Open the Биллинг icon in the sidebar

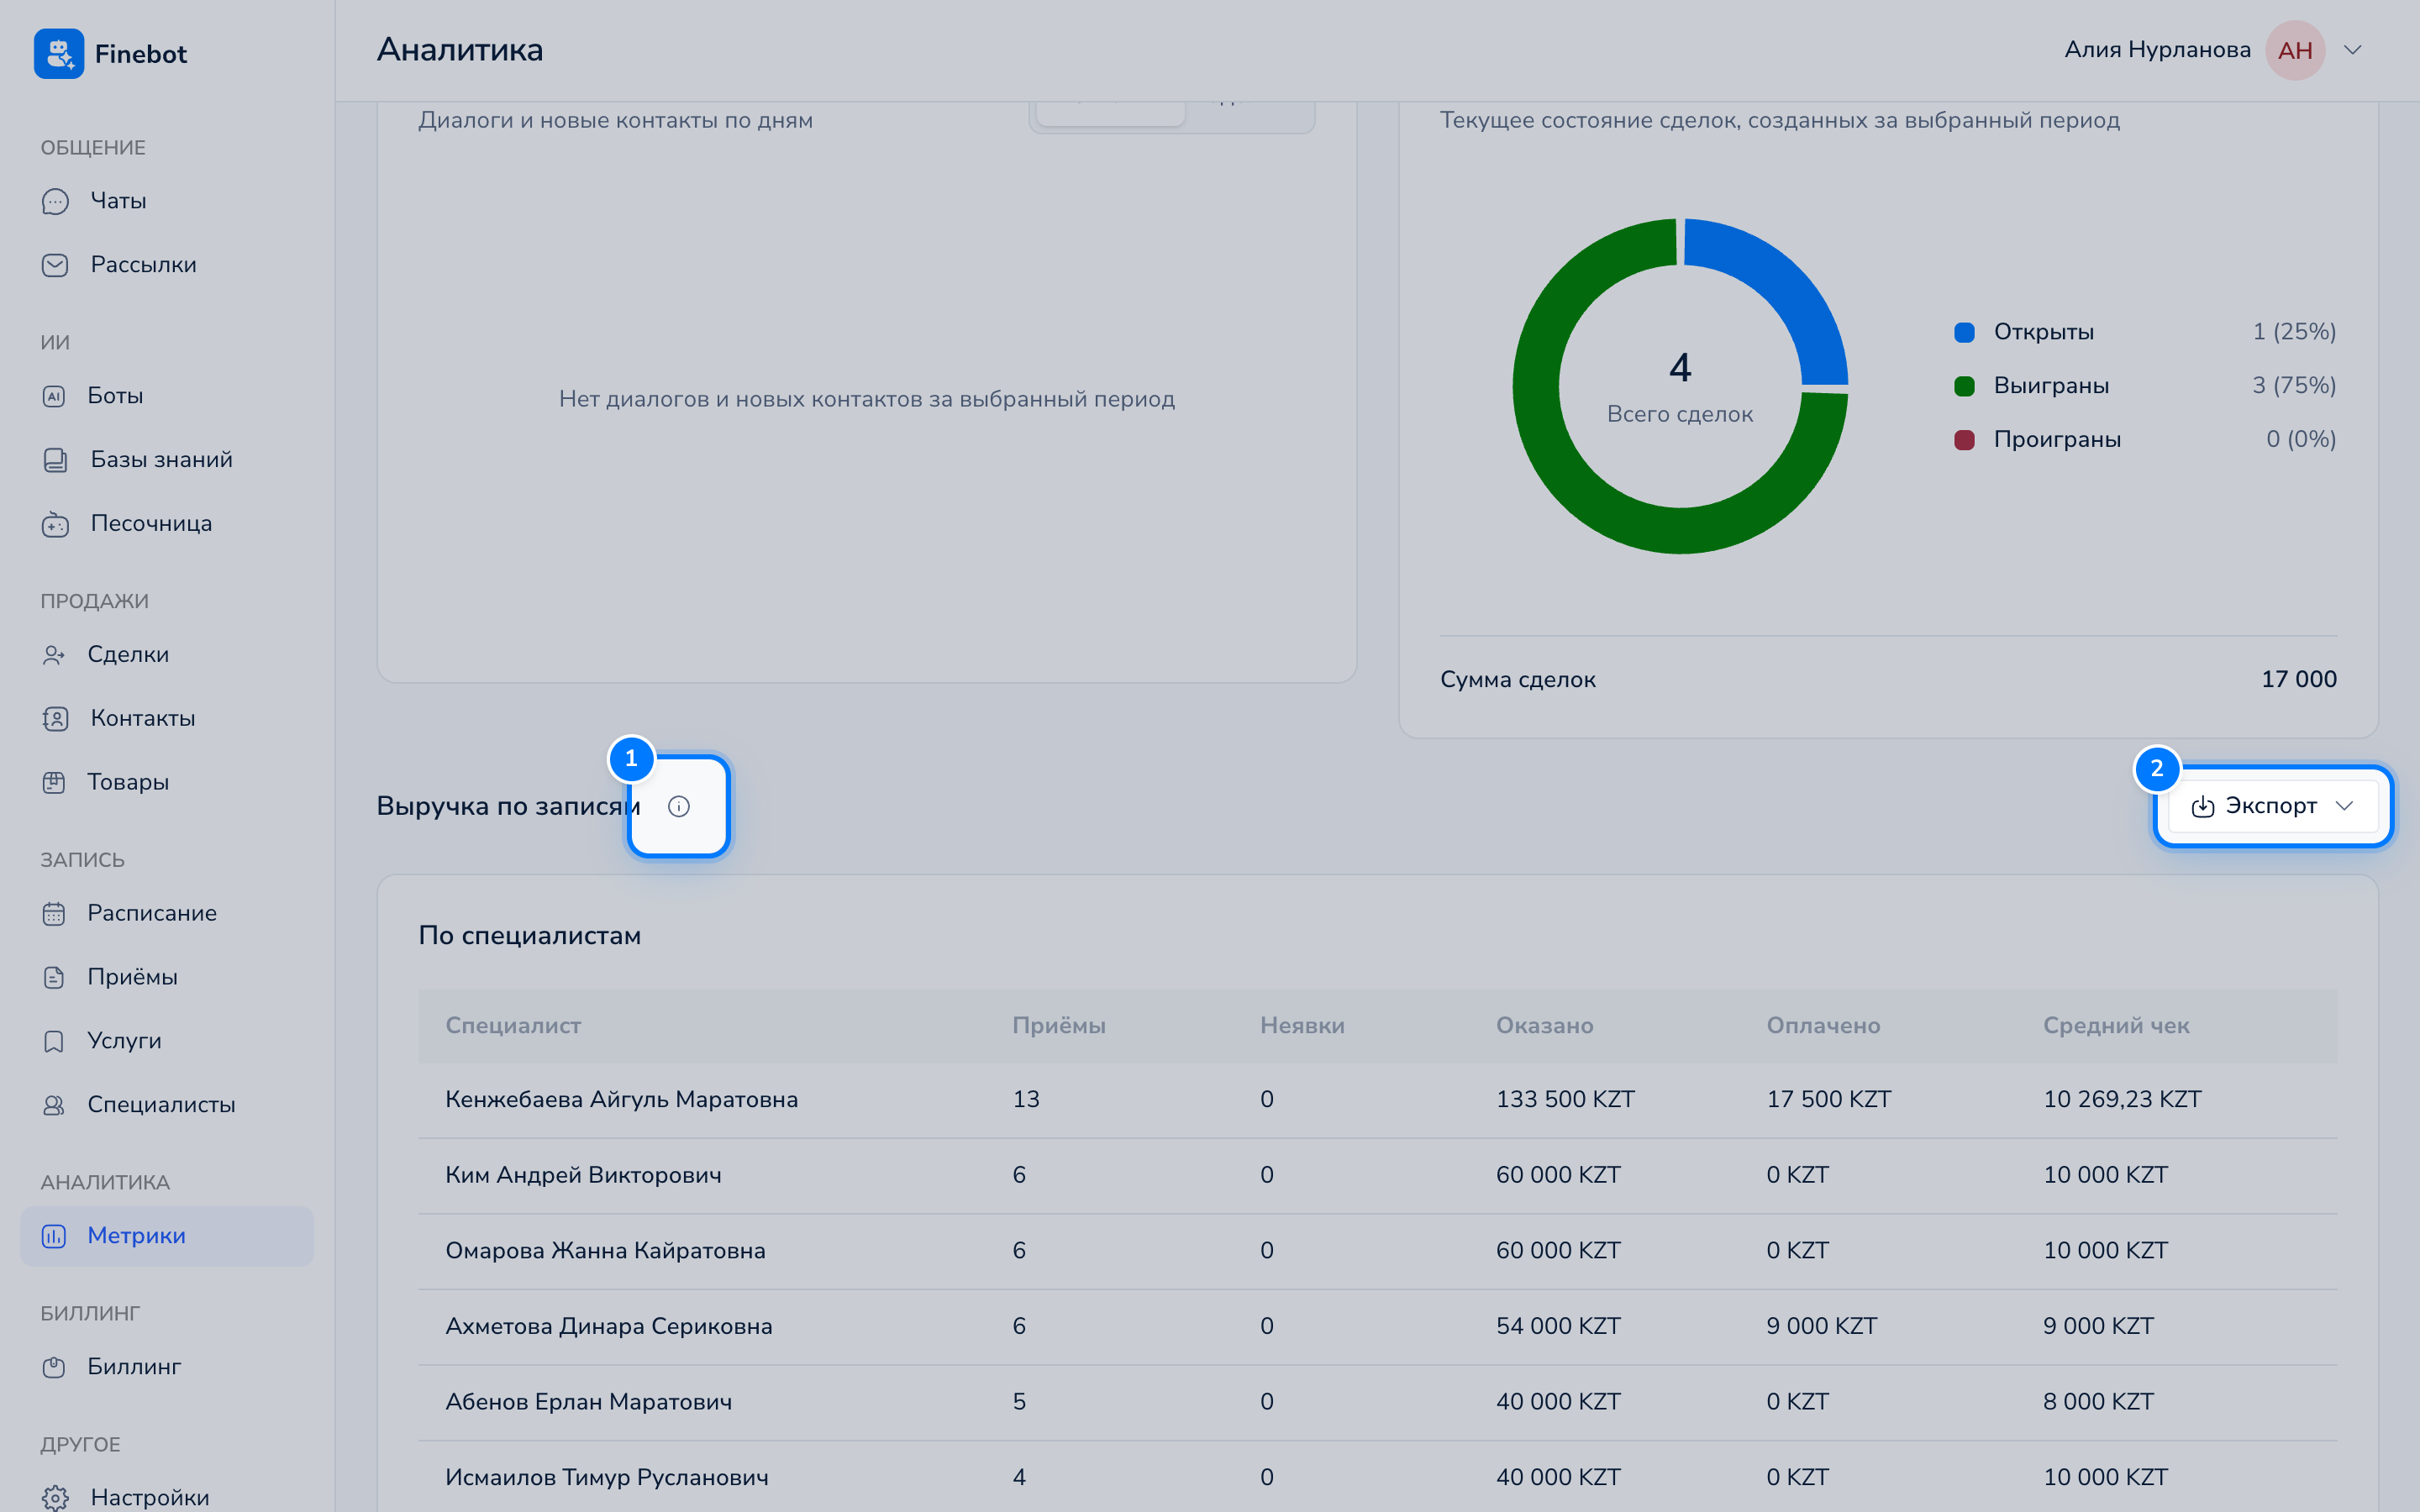point(54,1367)
